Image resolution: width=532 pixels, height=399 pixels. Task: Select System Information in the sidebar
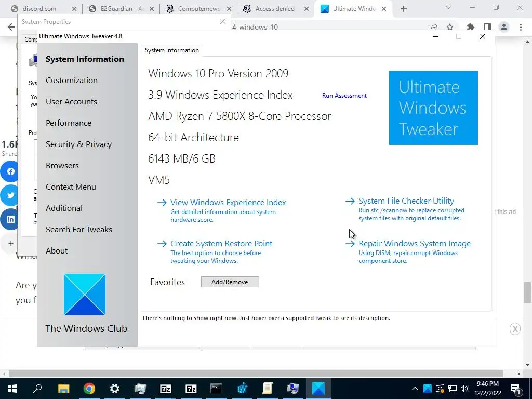coord(85,59)
